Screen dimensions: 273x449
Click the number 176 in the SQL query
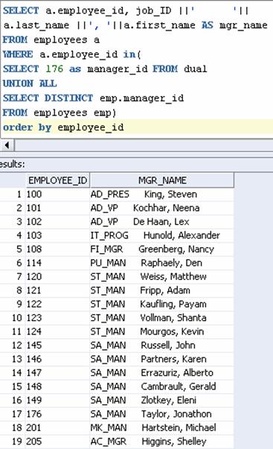54,69
